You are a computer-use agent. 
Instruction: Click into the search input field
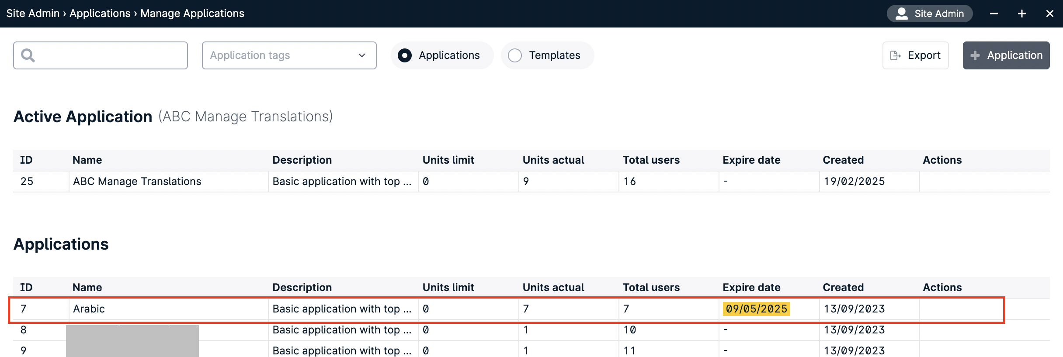tap(101, 55)
